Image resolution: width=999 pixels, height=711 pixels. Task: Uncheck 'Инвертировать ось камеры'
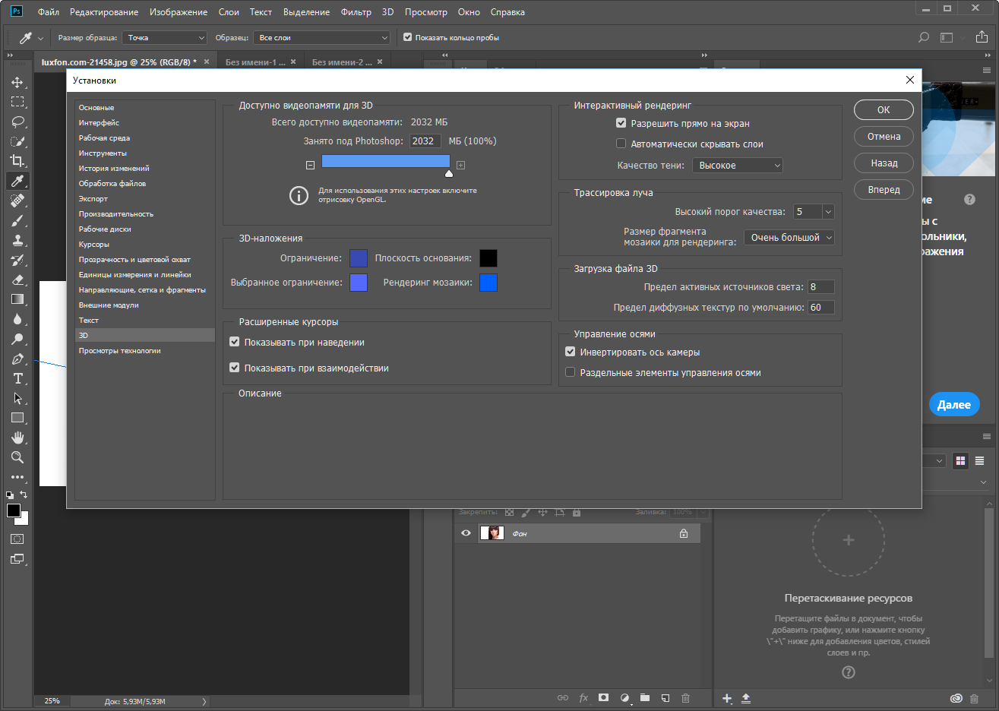[x=571, y=352]
